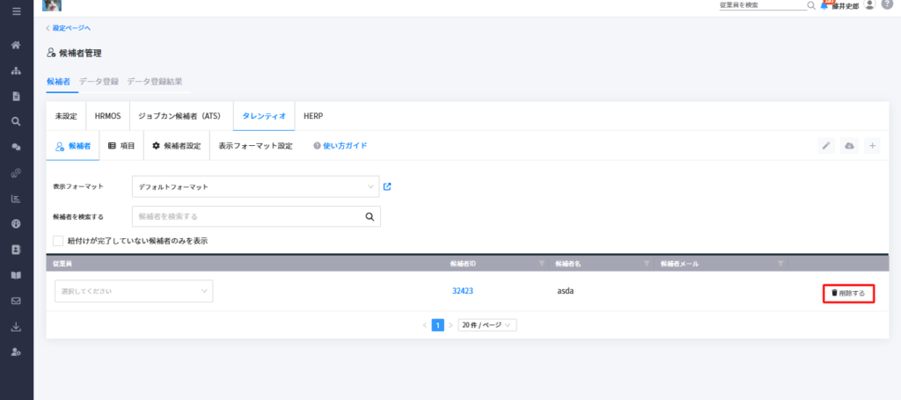Select the 候補者 top tab
This screenshot has width=901, height=400.
pos(58,82)
